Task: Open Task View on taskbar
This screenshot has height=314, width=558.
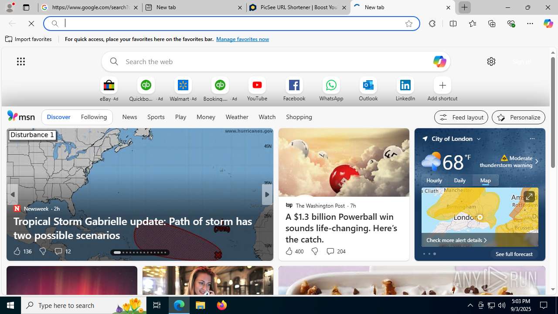Action: pos(157,305)
